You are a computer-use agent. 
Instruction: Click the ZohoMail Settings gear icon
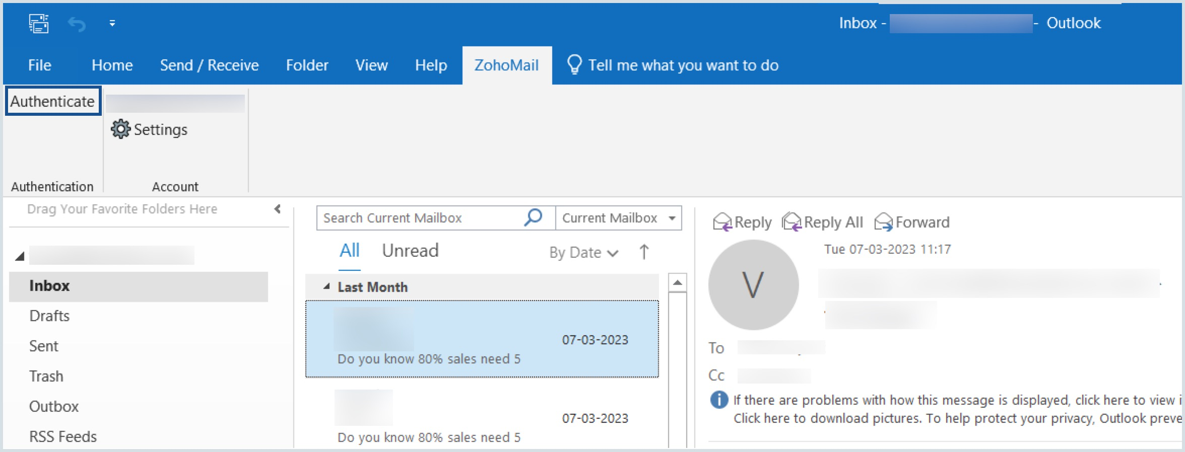pos(120,129)
